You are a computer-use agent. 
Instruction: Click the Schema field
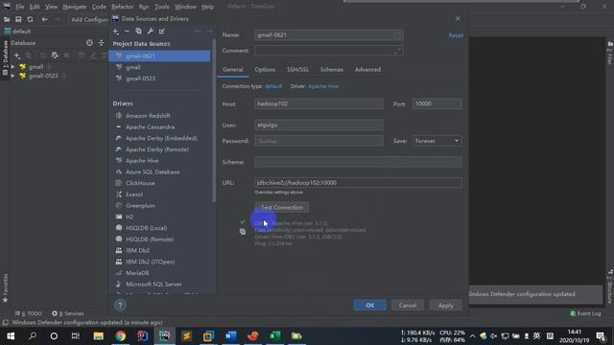click(x=358, y=162)
